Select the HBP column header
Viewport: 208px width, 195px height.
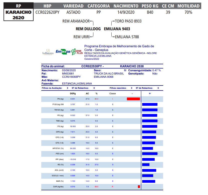(x=48, y=6)
